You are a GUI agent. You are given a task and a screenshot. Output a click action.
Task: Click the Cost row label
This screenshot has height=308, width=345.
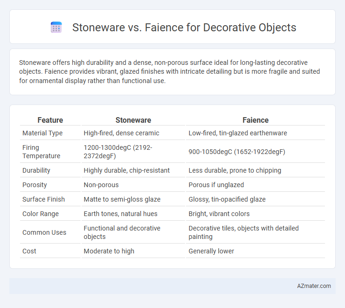point(29,251)
